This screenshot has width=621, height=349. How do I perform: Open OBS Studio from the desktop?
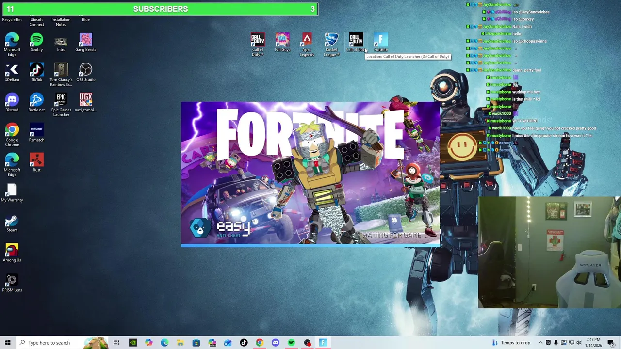[x=85, y=73]
